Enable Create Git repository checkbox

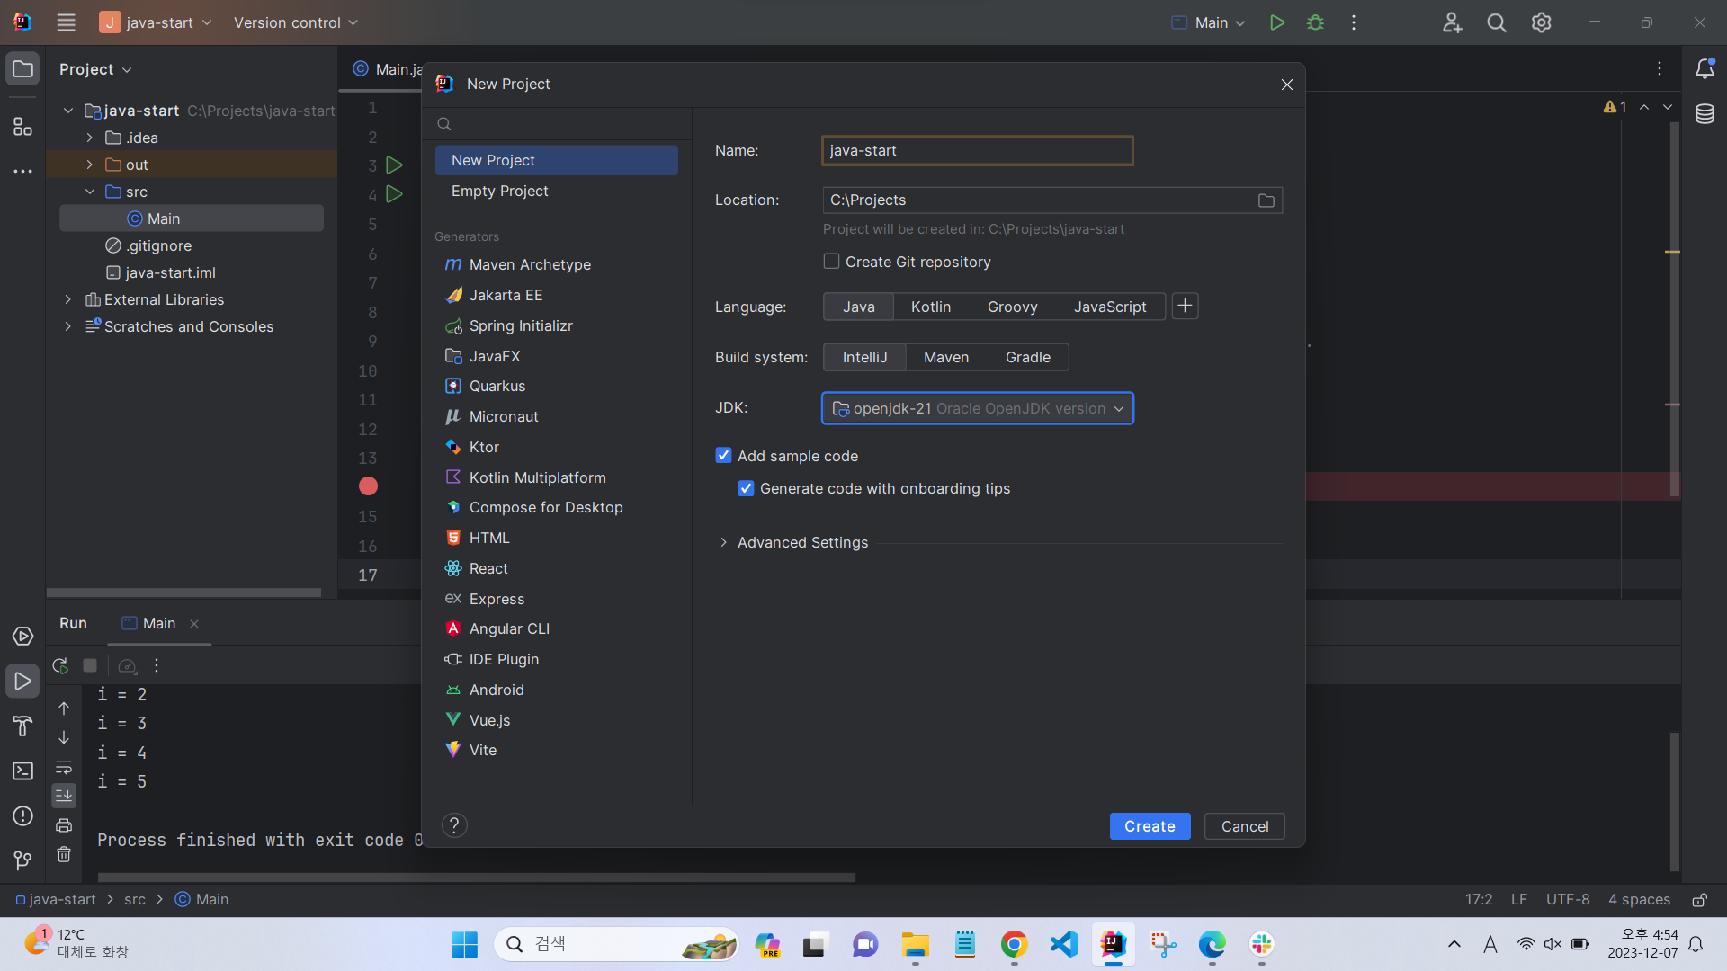(x=831, y=262)
